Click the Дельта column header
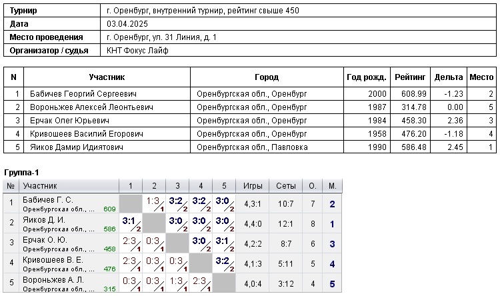Image resolution: width=500 pixels, height=296 pixels. [x=448, y=77]
